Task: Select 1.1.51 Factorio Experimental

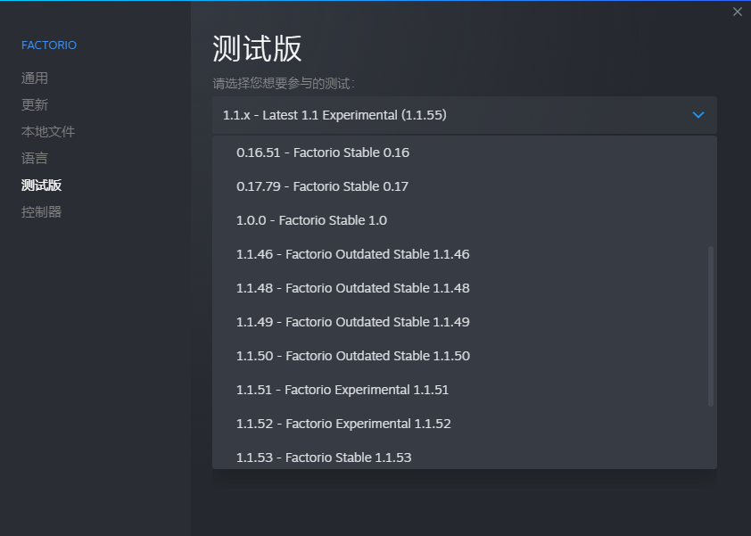Action: coord(342,390)
